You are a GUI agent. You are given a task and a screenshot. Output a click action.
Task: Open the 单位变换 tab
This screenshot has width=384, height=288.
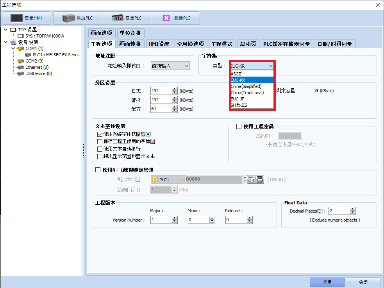(130, 33)
